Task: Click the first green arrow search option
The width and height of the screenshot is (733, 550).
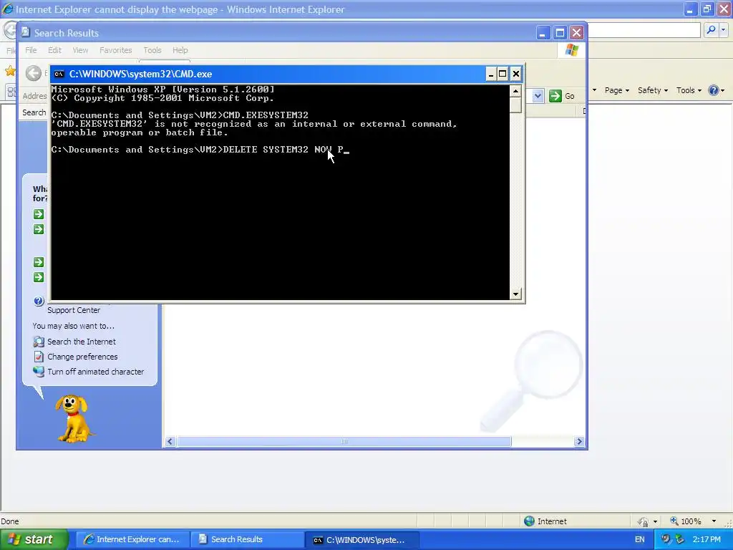Action: click(39, 214)
